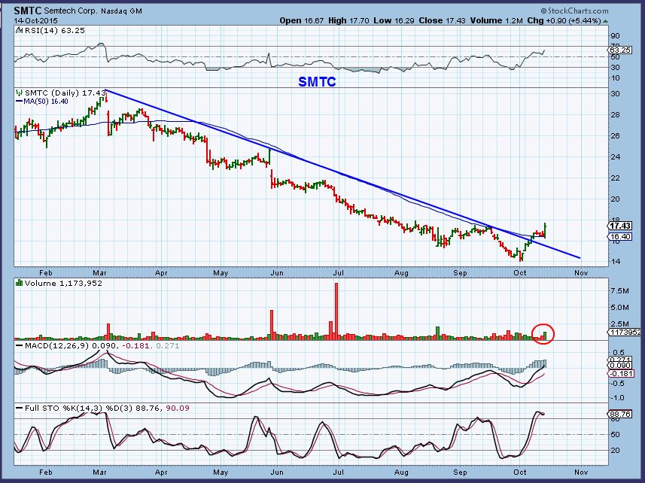
Task: Click the large blue SMTC annotation text
Action: pyautogui.click(x=317, y=82)
